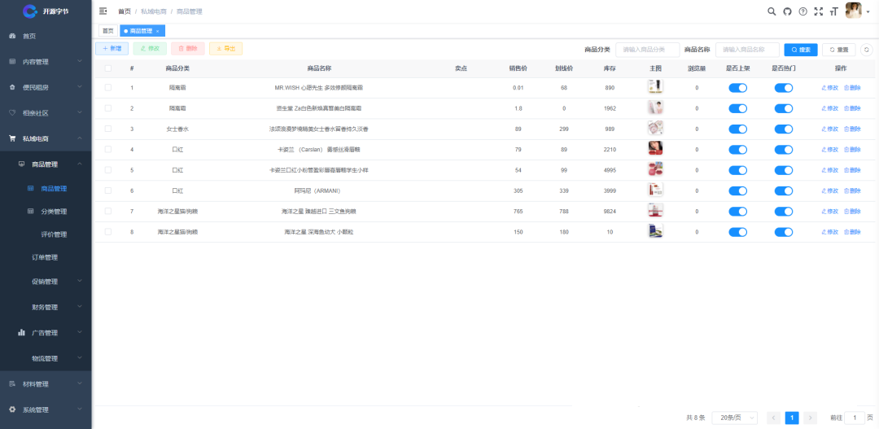Open product thumbnail for 卡姿兰 口红 row 4

tap(655, 149)
